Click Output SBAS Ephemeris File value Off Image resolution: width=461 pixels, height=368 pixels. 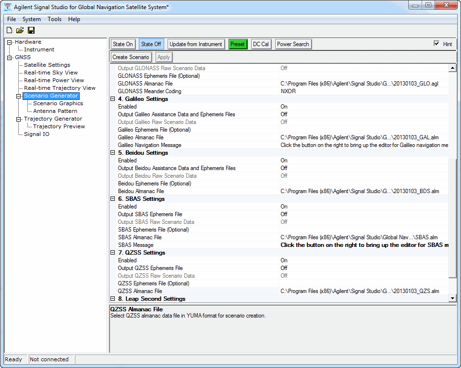pos(284,214)
